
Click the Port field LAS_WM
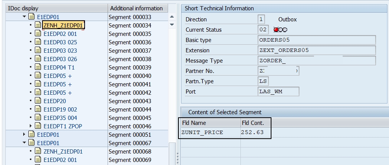pos(279,92)
